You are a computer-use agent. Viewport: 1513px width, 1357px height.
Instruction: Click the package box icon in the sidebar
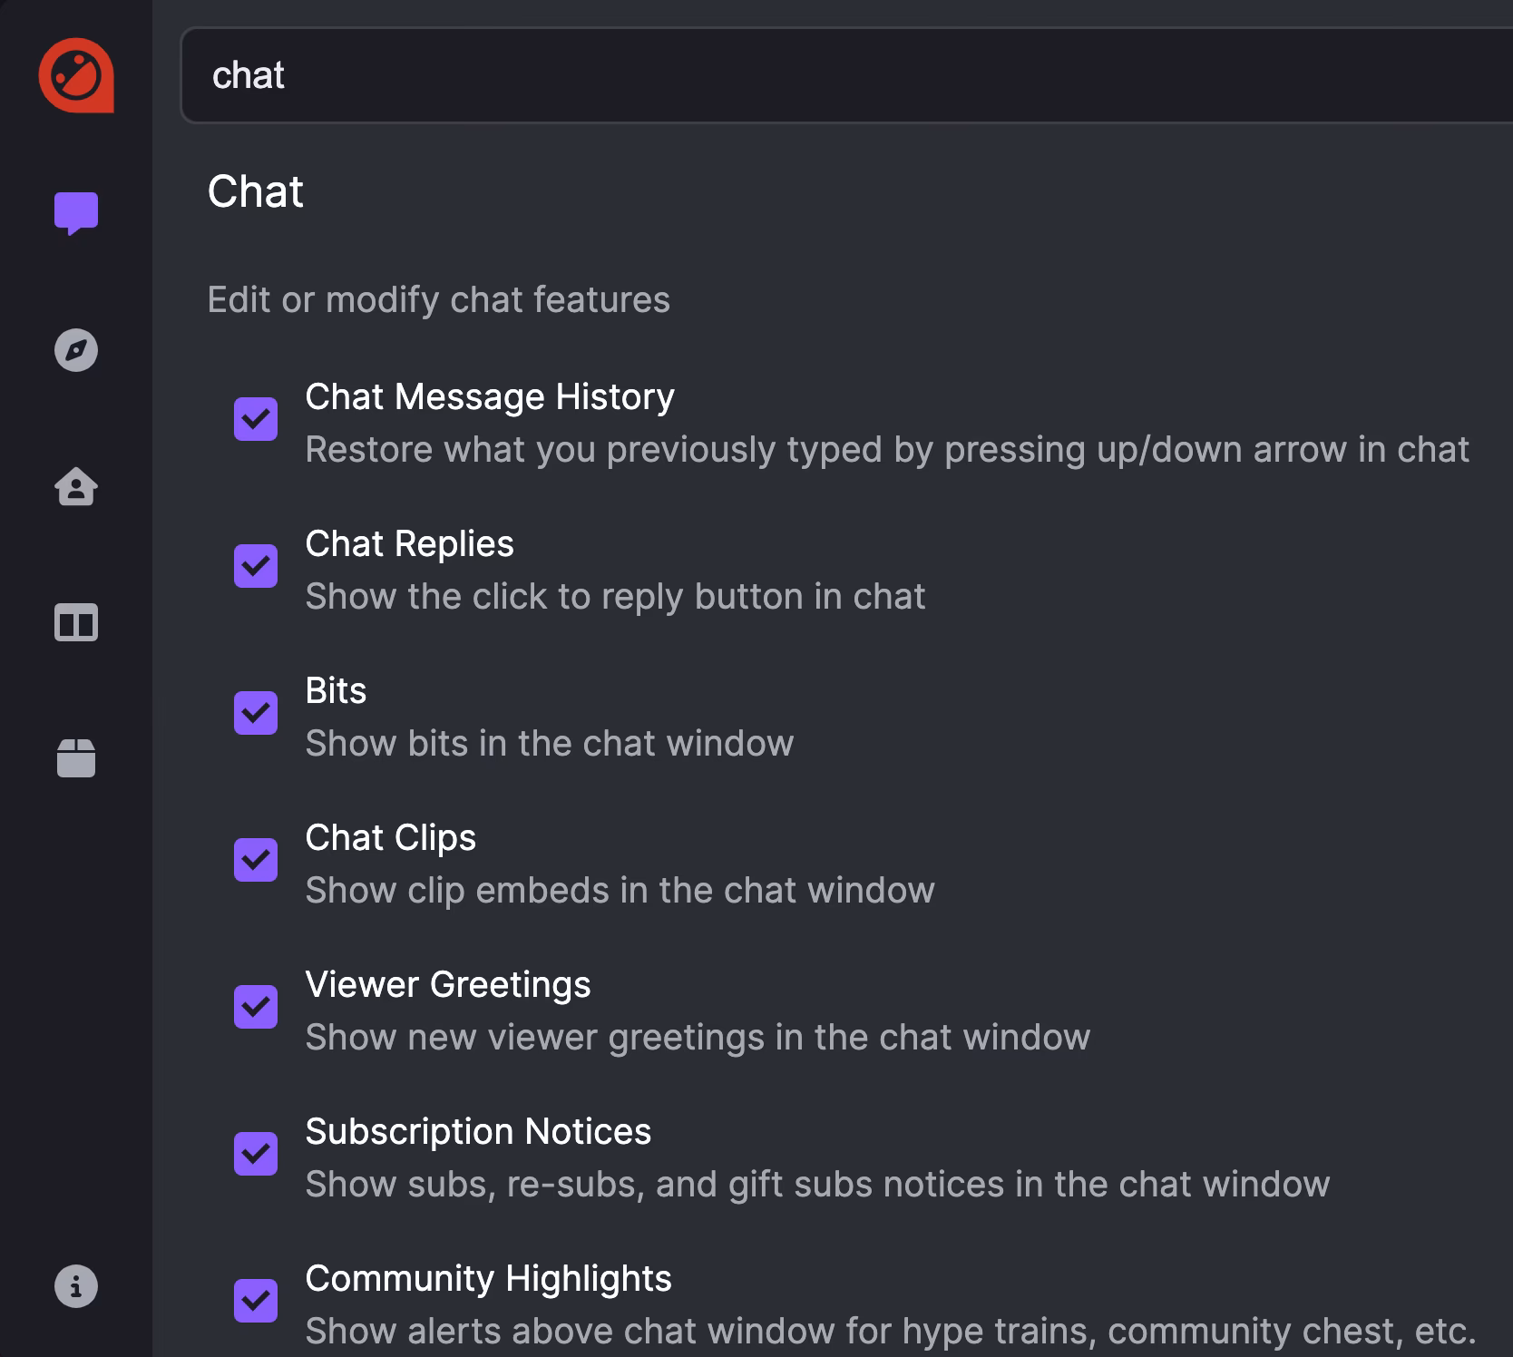coord(76,759)
